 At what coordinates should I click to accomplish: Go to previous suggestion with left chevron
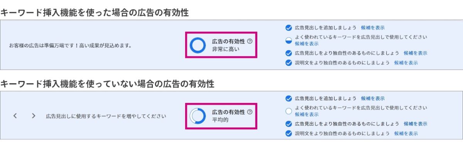[15, 116]
